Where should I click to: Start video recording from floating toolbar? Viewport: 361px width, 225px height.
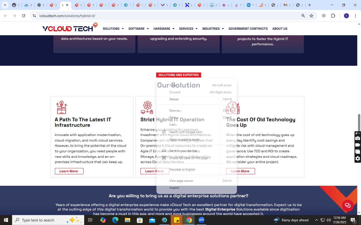coord(358,145)
